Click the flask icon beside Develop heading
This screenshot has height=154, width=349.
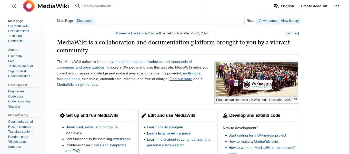[225, 115]
